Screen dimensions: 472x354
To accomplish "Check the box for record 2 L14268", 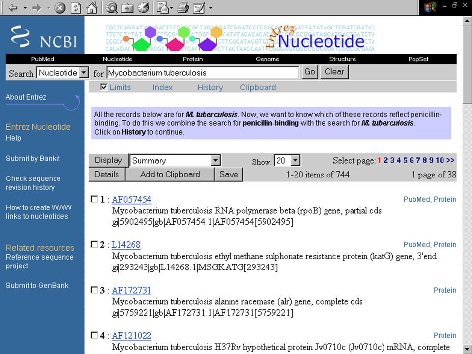I will (x=94, y=244).
